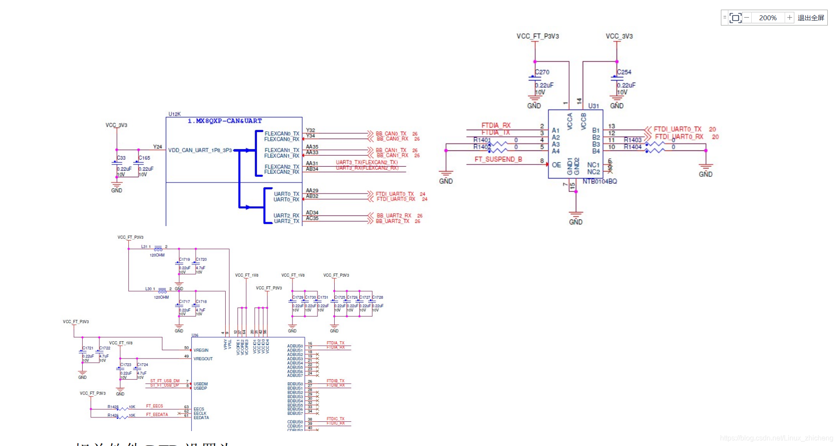Select the U31 component designator
The image size is (837, 446).
click(x=594, y=106)
